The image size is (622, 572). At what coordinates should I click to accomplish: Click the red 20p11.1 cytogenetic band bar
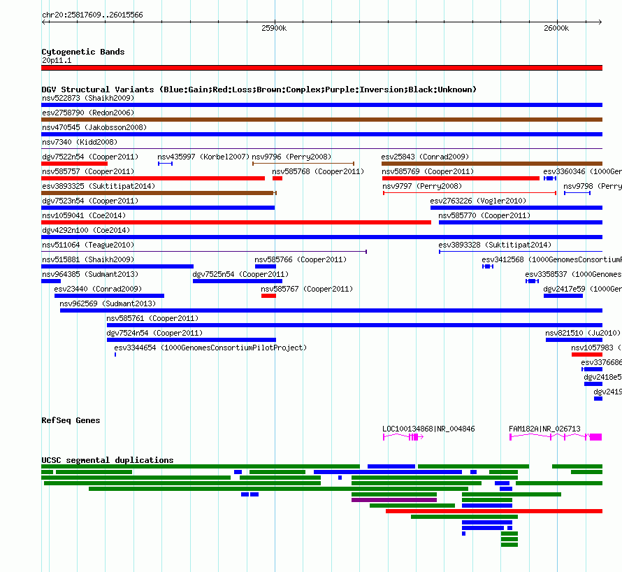[x=321, y=68]
